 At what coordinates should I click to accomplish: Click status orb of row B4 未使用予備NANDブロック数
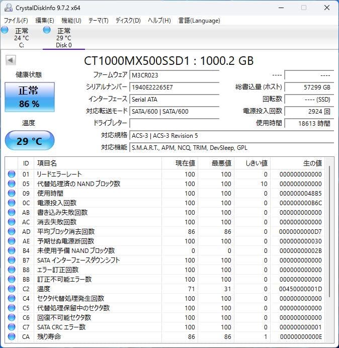coord(12,250)
